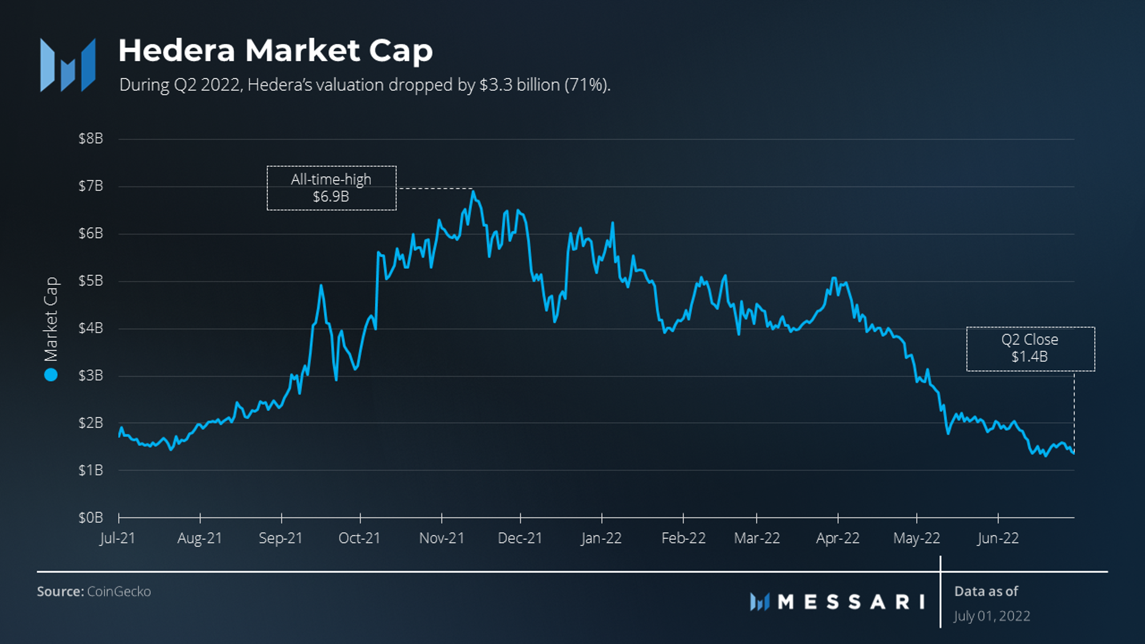Click the Jul-21 x-axis label

(x=118, y=538)
